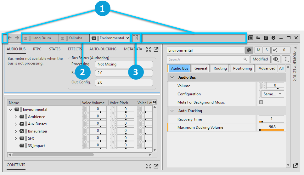Enable Mute For Background Music checkbox
Screen dimensions: 304x175
261,102
